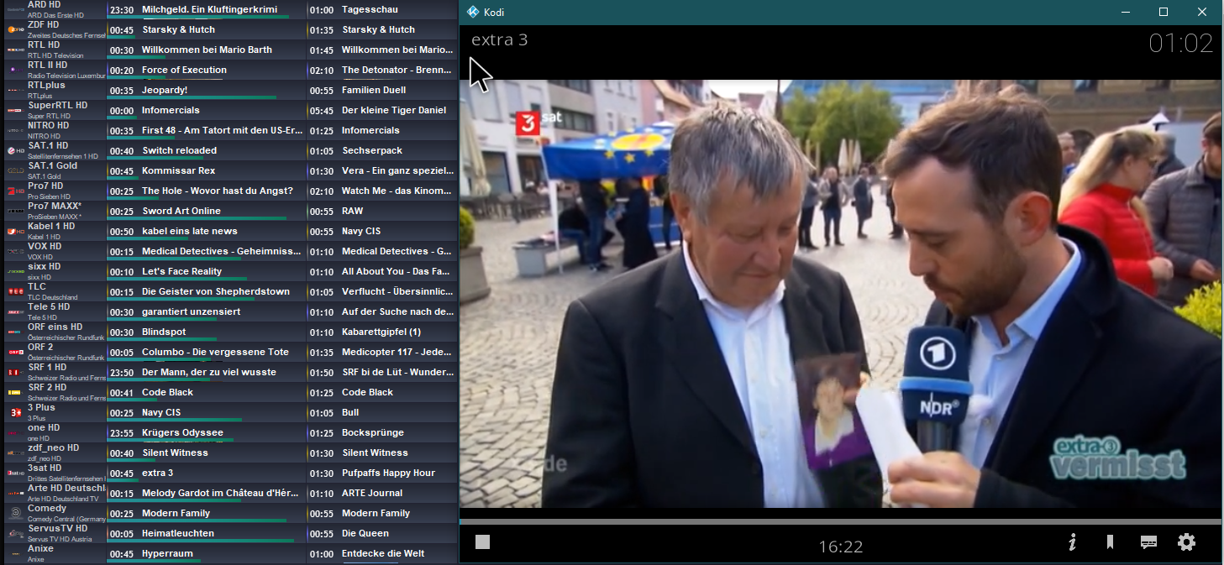Open next show Die Queen
The image size is (1224, 565).
tap(365, 533)
